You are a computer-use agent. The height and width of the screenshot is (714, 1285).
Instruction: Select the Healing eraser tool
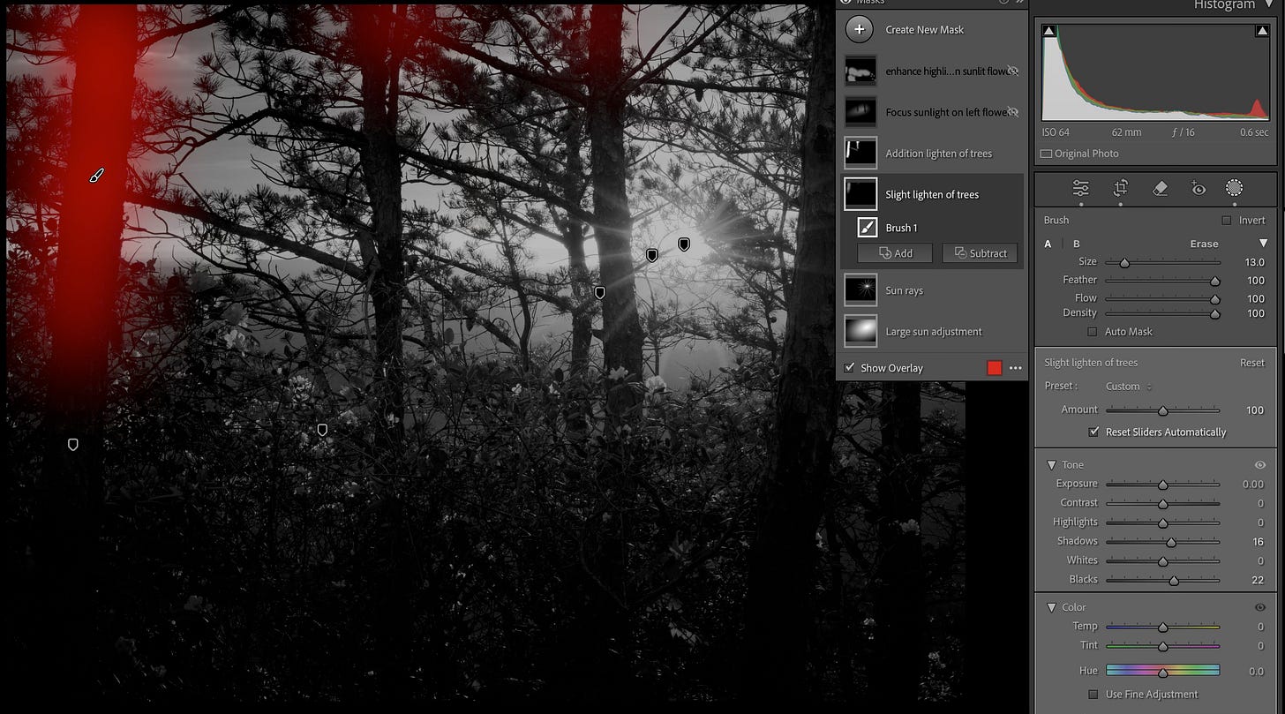[1160, 188]
